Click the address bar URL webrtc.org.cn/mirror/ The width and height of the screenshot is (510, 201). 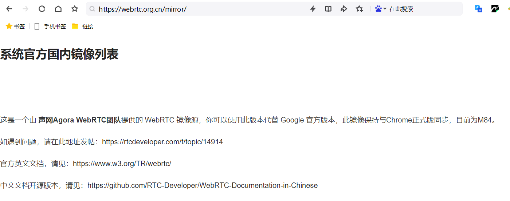142,9
